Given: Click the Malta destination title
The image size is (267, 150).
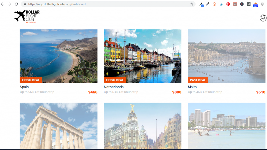Looking at the screenshot, I should (192, 87).
